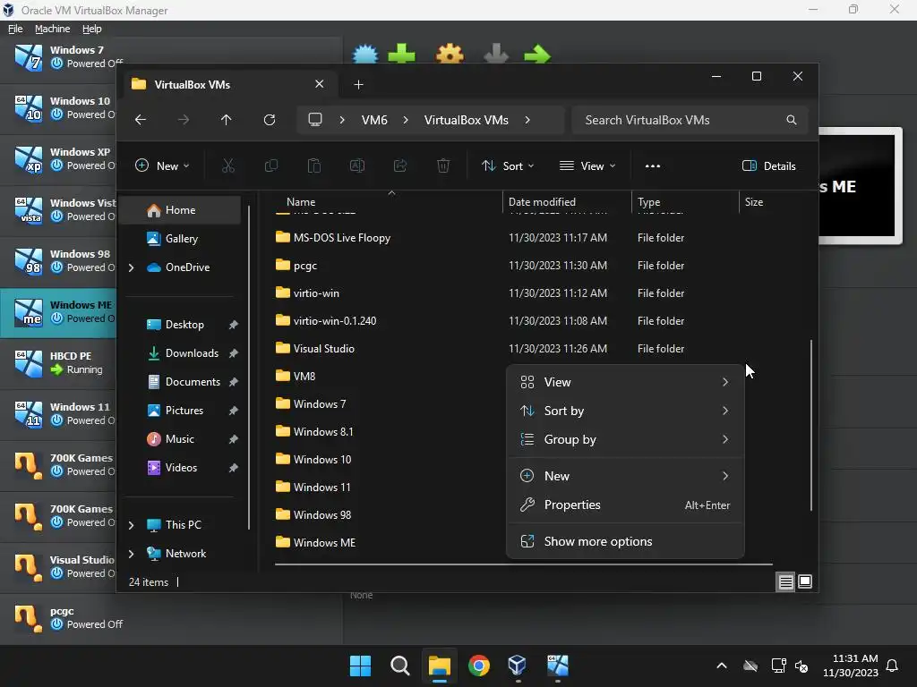Expand OneDrive in navigation pane
917x687 pixels.
(132, 267)
